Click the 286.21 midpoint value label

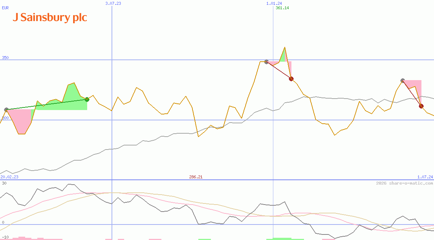(x=196, y=176)
